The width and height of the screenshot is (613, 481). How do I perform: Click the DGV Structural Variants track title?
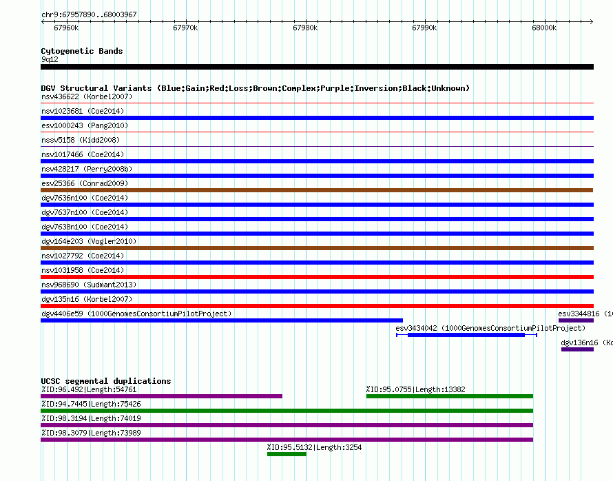click(256, 88)
